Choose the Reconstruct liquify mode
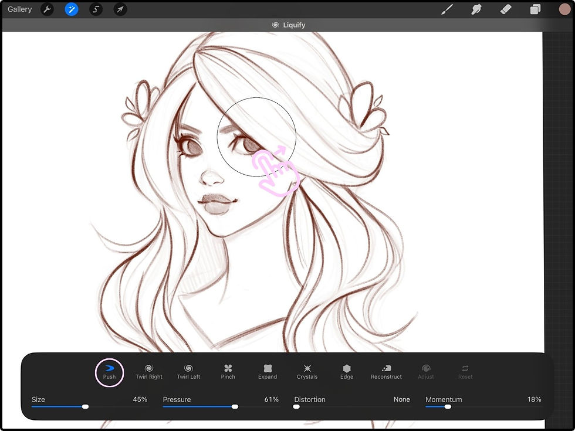This screenshot has height=431, width=575. coord(386,372)
